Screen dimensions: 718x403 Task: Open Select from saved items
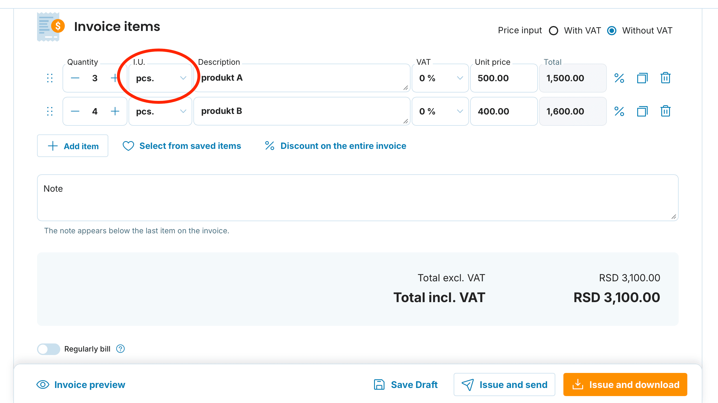182,146
